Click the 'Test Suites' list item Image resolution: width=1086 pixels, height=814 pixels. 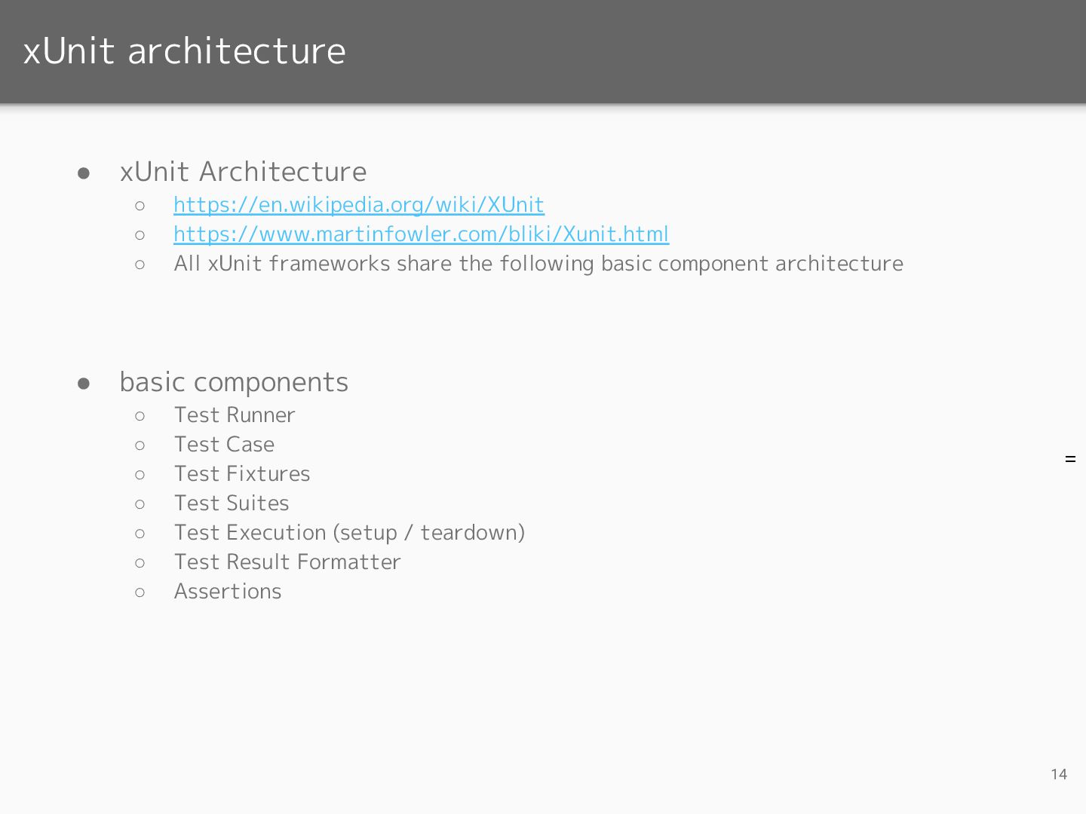tap(232, 503)
